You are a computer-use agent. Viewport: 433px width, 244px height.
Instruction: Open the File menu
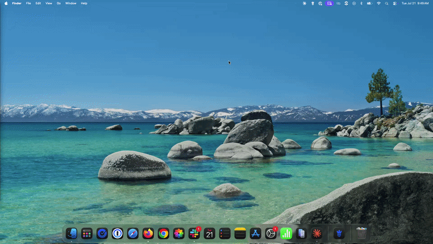(x=29, y=3)
